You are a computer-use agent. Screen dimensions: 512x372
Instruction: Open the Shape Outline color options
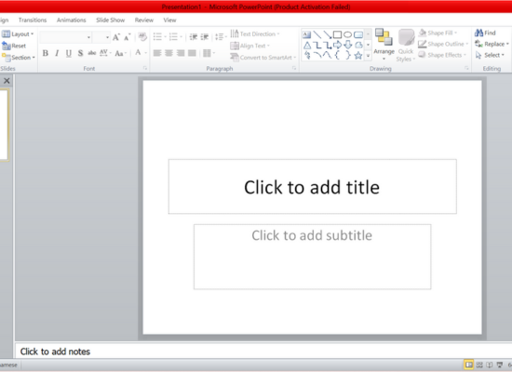[x=443, y=44]
